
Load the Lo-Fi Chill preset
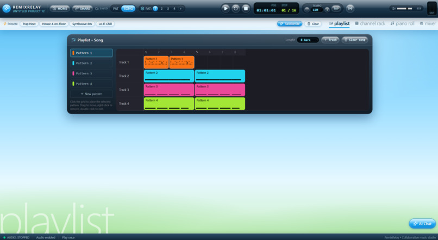[105, 24]
